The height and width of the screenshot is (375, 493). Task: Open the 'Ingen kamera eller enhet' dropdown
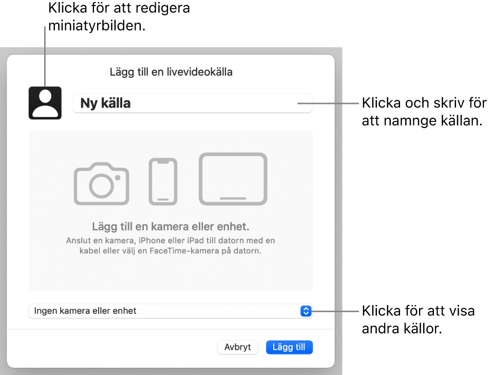pyautogui.click(x=170, y=311)
